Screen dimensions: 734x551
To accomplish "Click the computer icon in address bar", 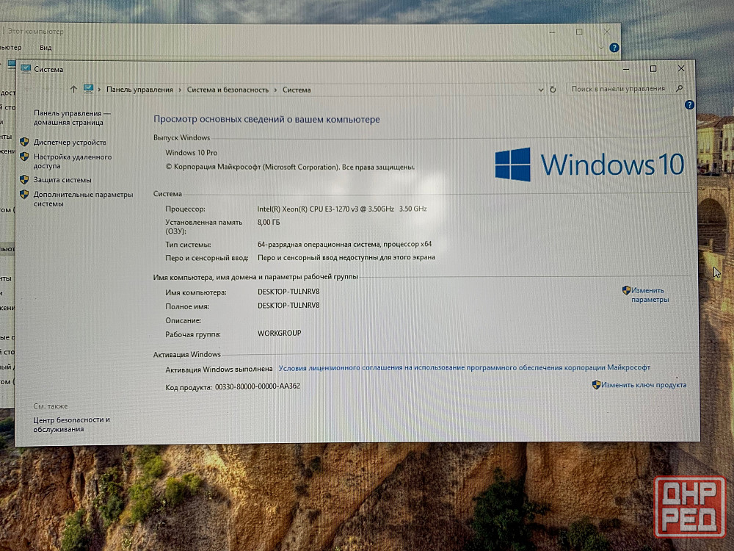I will click(89, 90).
